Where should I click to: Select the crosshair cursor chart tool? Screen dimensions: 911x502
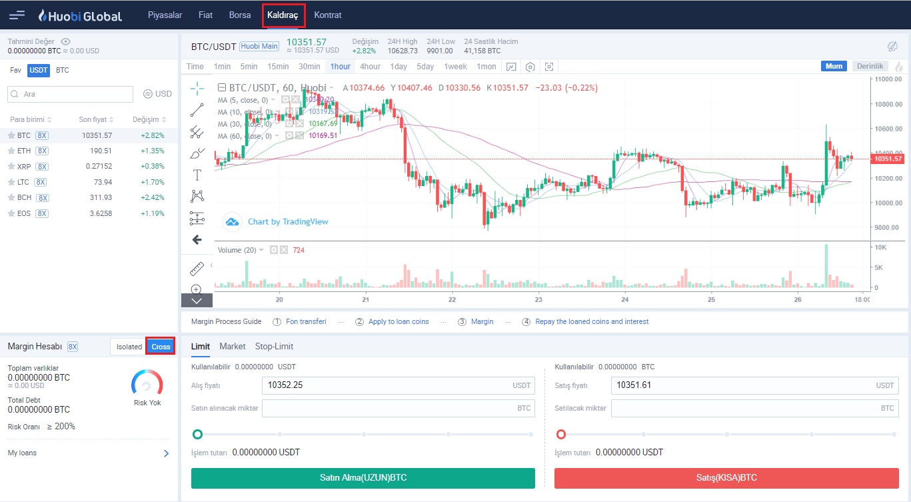coord(197,88)
